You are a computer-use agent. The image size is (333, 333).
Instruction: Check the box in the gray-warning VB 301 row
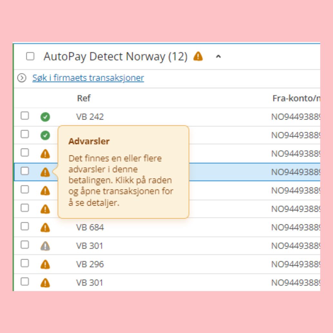click(x=25, y=245)
